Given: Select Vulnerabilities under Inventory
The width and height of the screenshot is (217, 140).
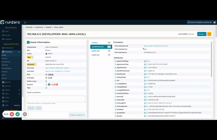Looking at the screenshot, I should 7,68.
